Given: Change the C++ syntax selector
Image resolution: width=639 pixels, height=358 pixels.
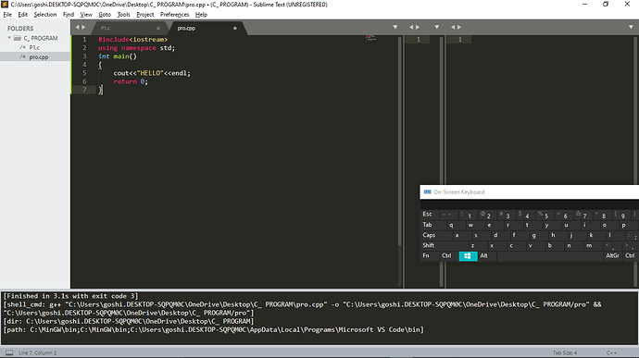Looking at the screenshot, I should [x=611, y=352].
